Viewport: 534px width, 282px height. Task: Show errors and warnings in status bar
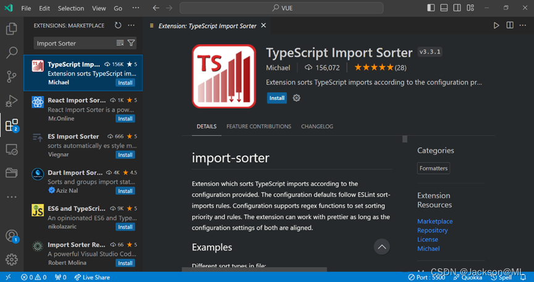34,277
